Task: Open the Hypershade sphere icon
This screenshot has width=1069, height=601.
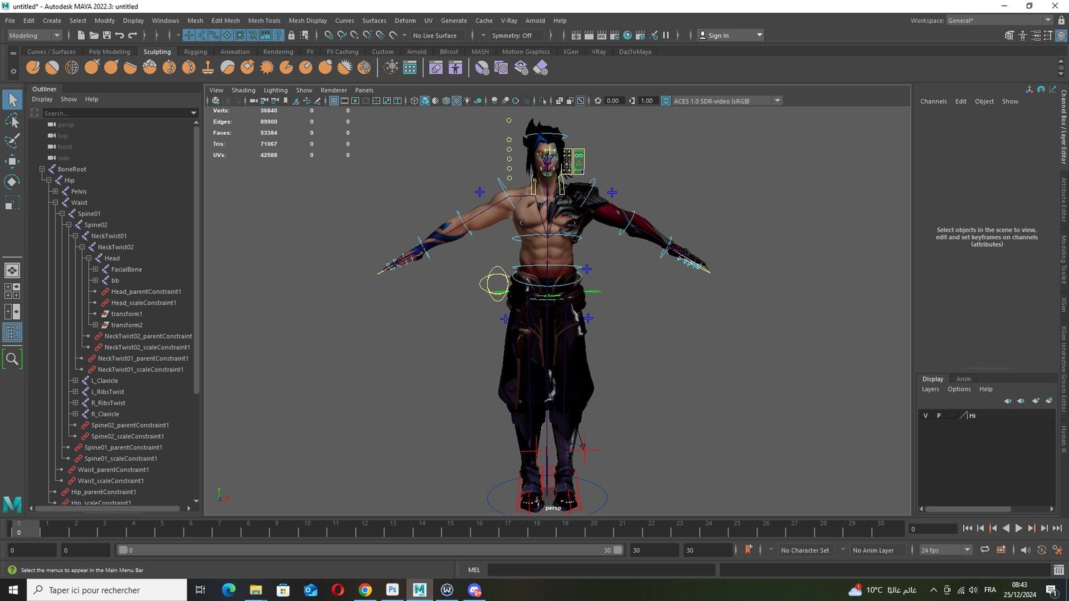Action: [x=627, y=35]
